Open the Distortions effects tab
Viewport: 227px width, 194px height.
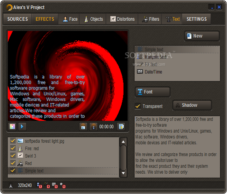pos(122,19)
